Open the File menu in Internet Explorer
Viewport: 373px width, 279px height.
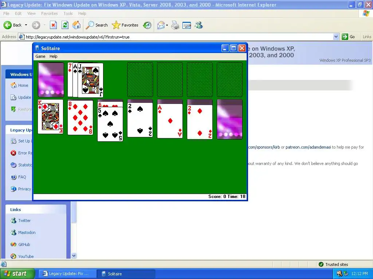6,13
